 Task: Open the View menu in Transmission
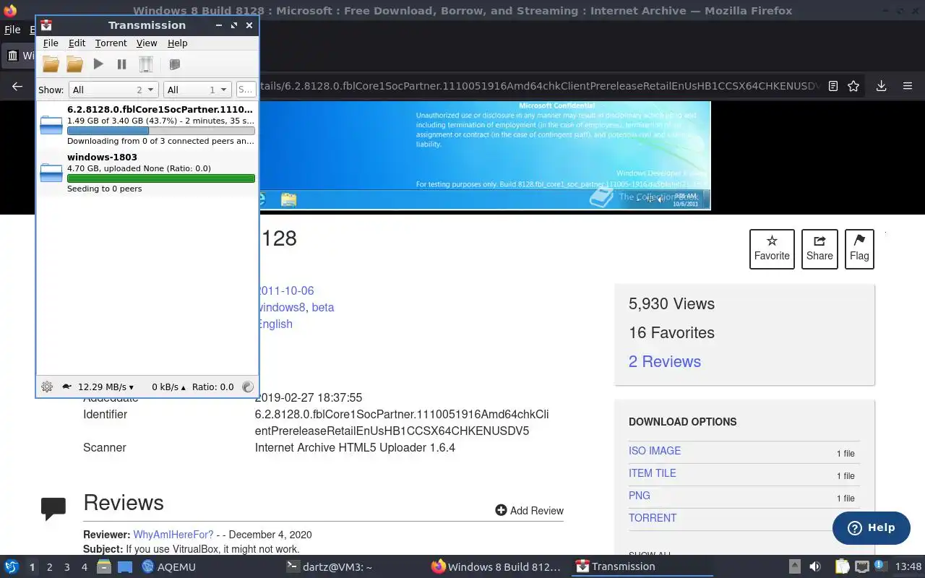[147, 43]
